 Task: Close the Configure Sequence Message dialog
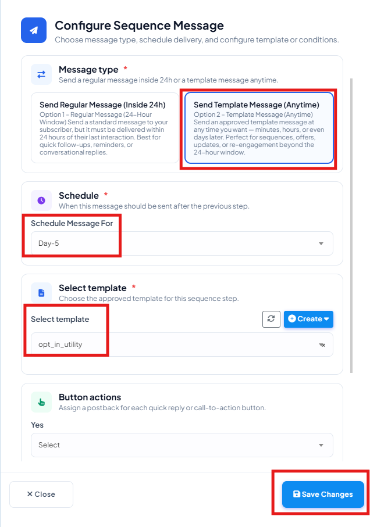click(x=41, y=494)
